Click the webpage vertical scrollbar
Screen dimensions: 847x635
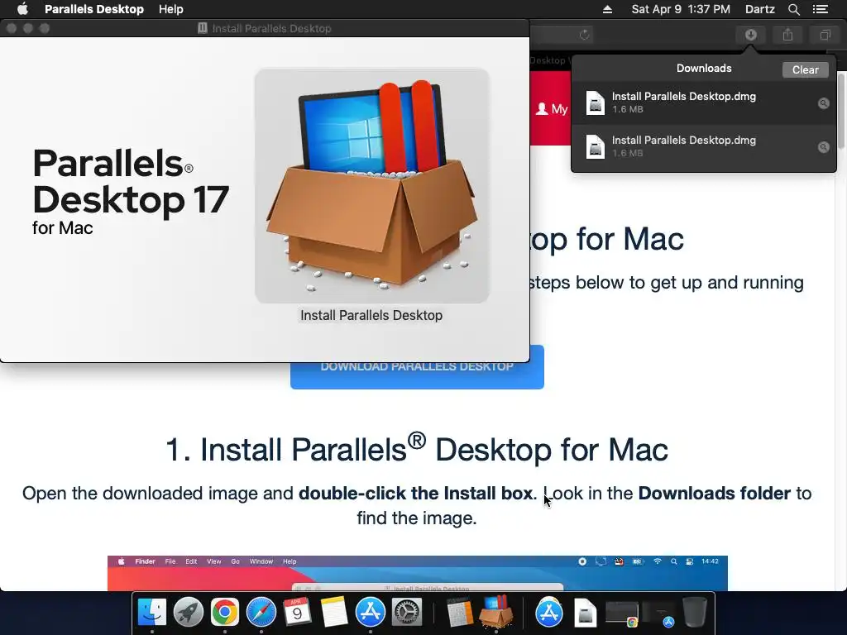pos(842,111)
